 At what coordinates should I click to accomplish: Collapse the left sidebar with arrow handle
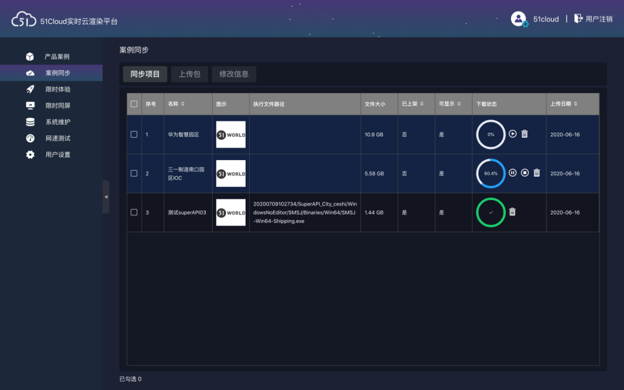pos(106,197)
